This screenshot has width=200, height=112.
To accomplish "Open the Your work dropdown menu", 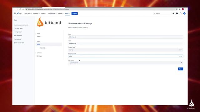I will point(28,13).
